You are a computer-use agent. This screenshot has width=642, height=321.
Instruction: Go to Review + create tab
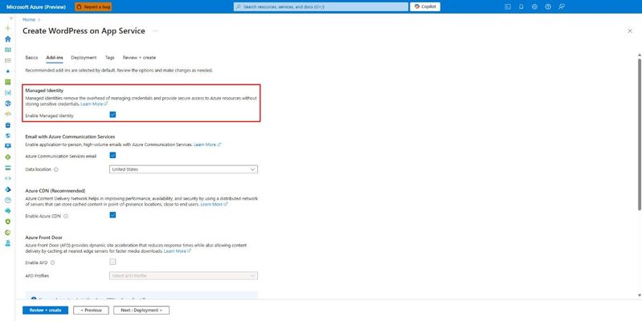[139, 58]
